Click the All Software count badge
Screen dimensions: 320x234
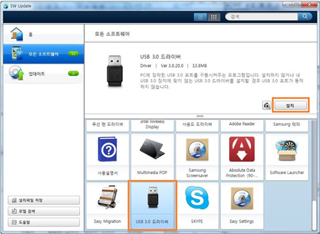pyautogui.click(x=73, y=54)
